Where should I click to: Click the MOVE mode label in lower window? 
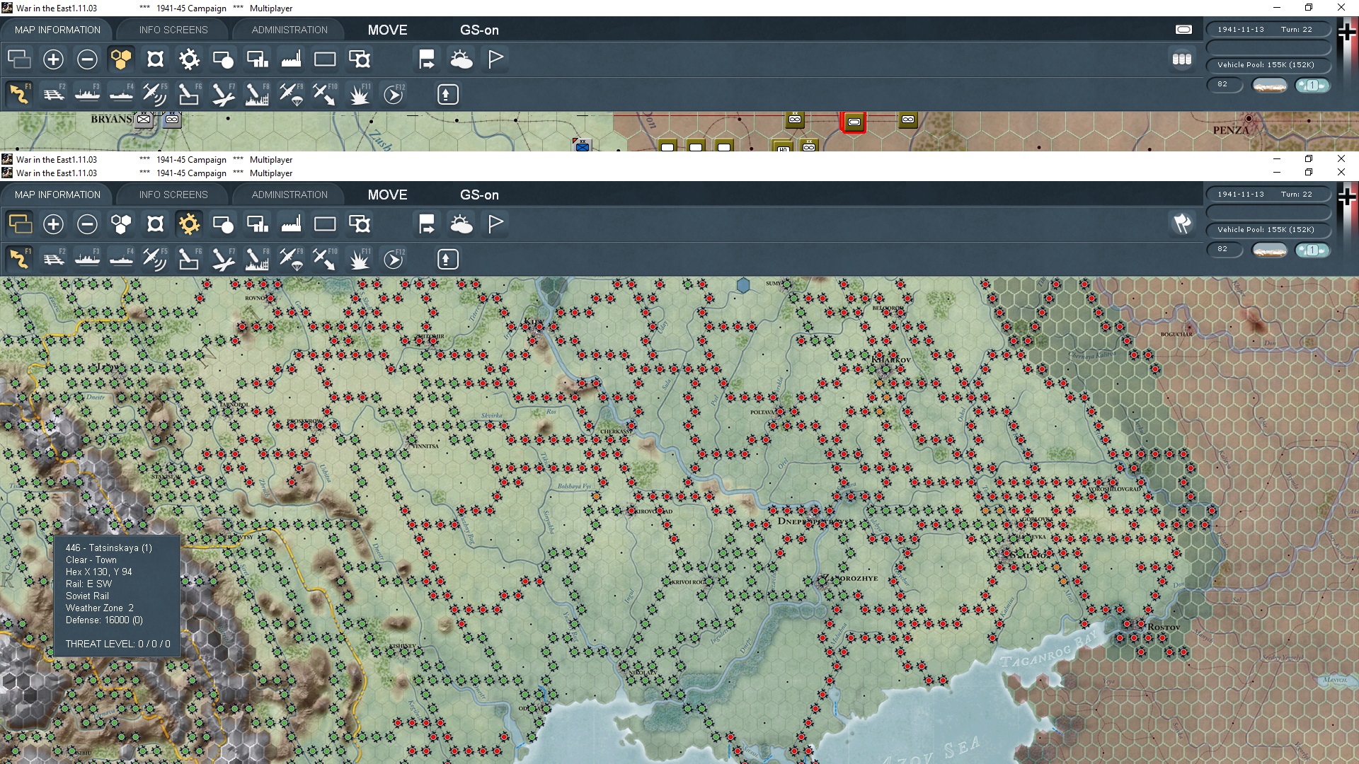point(387,195)
